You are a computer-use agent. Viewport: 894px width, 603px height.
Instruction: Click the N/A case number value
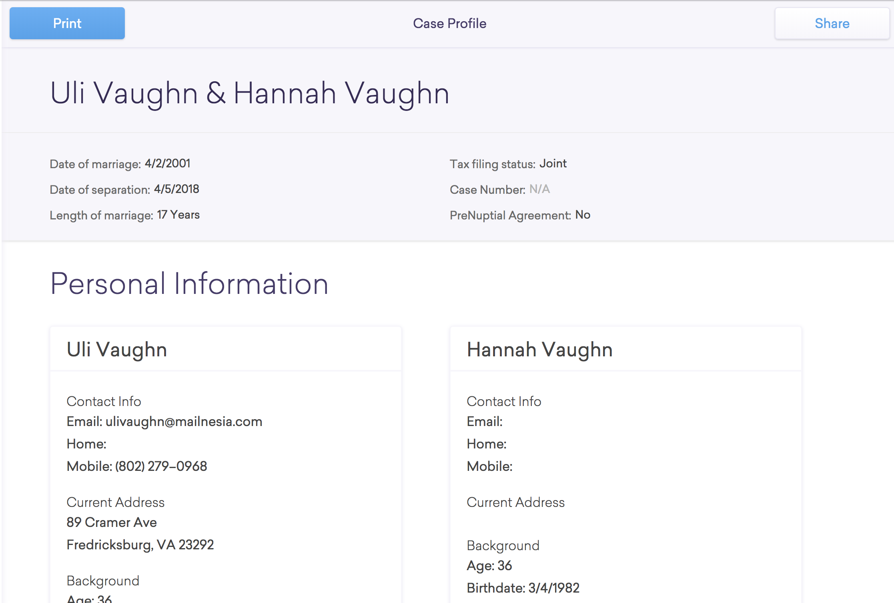pos(539,189)
